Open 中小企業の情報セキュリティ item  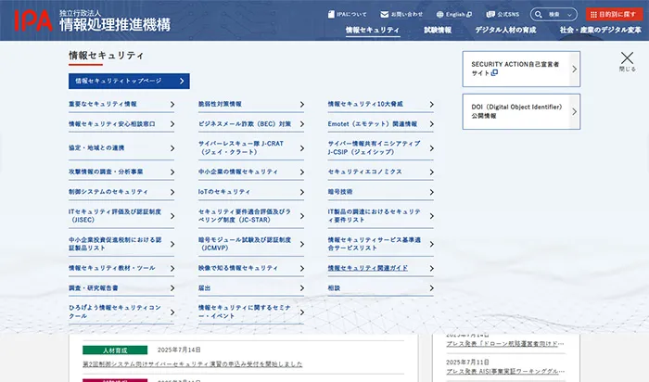[251, 172]
